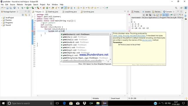Maximize the Package Explorer view
Screen dimensions: 188x106
29,12
